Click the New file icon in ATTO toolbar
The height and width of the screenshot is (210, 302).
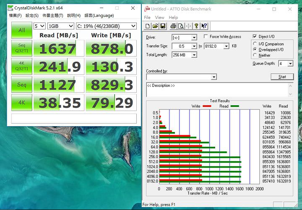148,26
